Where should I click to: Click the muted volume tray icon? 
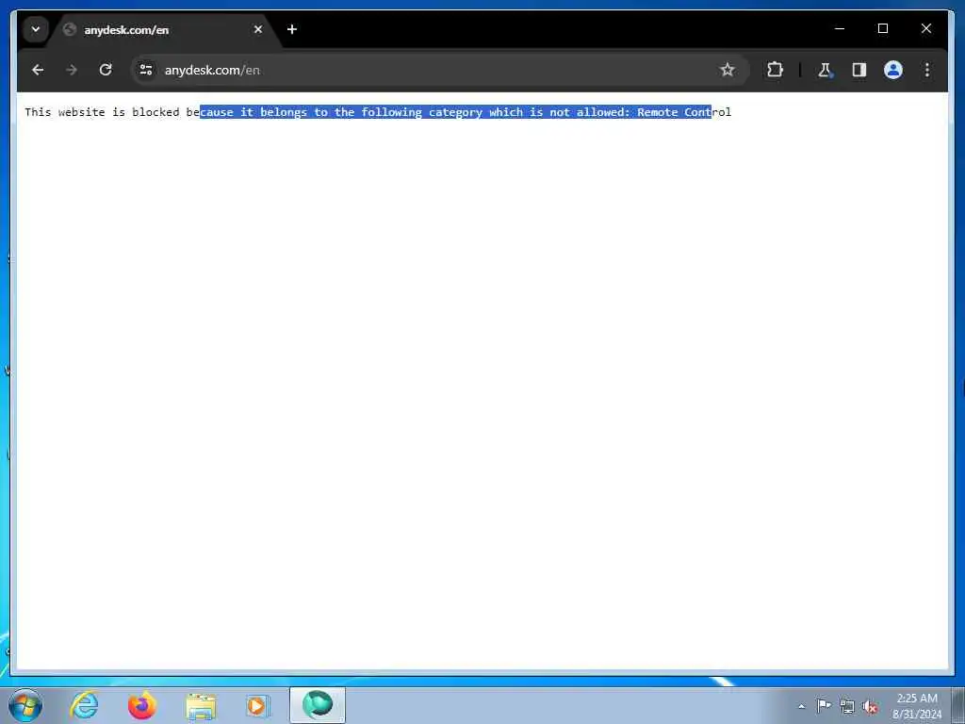coord(870,707)
